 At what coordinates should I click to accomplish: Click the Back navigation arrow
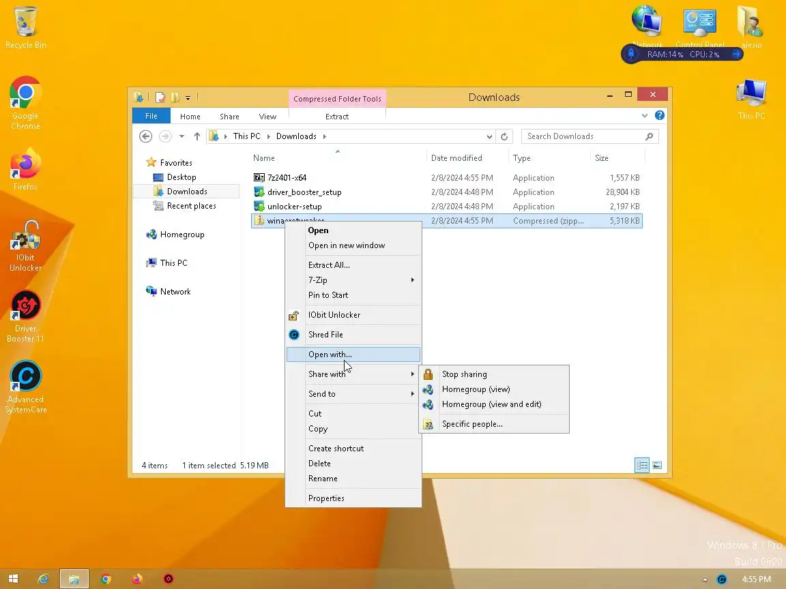click(145, 136)
